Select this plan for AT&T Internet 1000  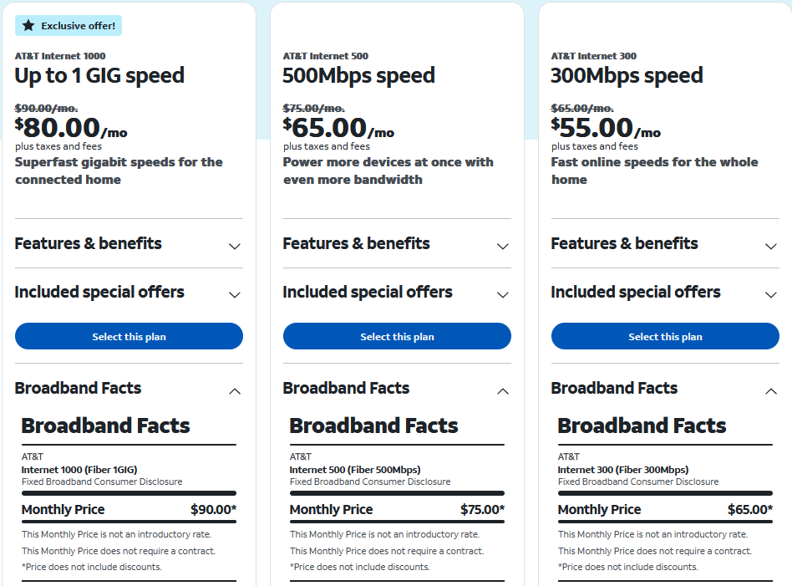click(x=129, y=336)
